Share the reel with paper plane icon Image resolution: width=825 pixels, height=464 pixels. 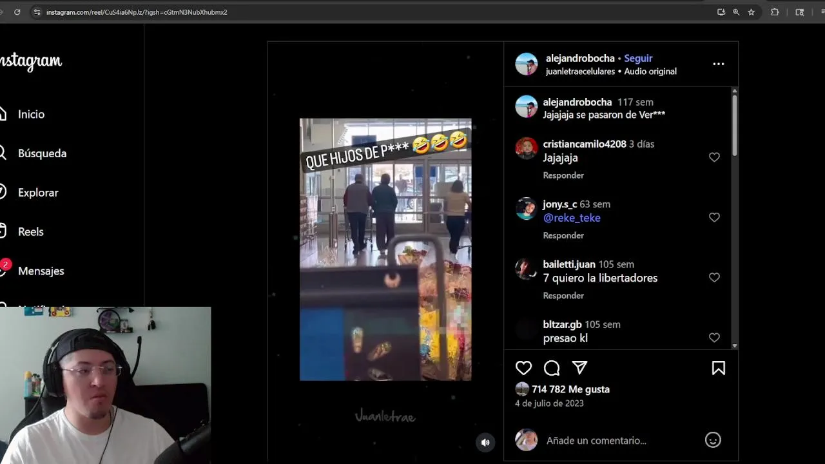579,368
